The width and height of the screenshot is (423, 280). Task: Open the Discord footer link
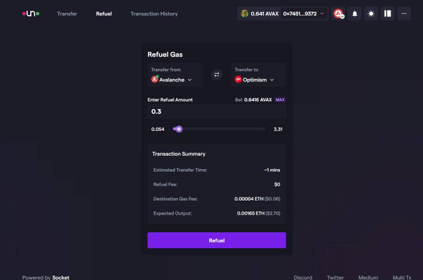click(303, 278)
